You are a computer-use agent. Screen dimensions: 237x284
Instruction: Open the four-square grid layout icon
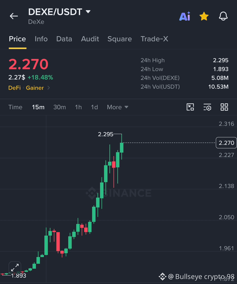point(224,107)
